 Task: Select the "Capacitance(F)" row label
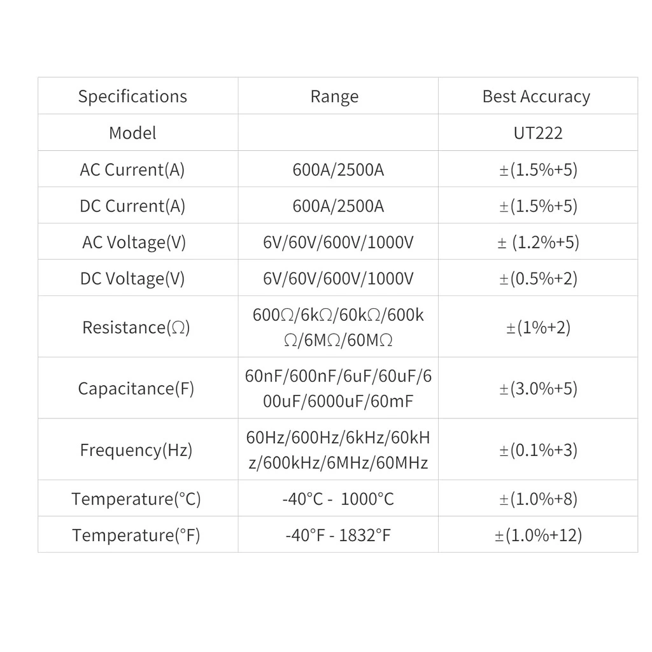pyautogui.click(x=136, y=388)
